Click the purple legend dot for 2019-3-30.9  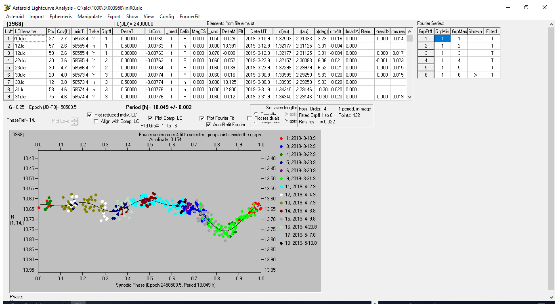(281, 171)
